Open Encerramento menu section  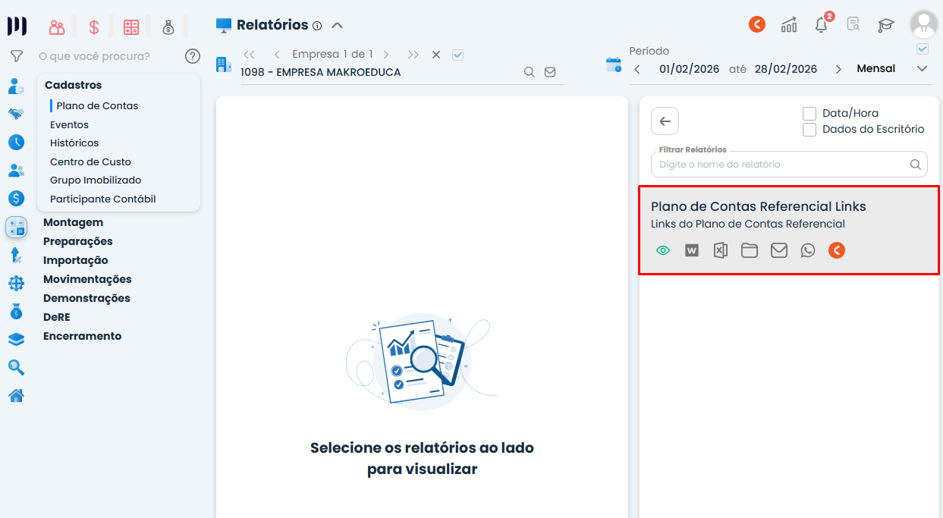82,336
